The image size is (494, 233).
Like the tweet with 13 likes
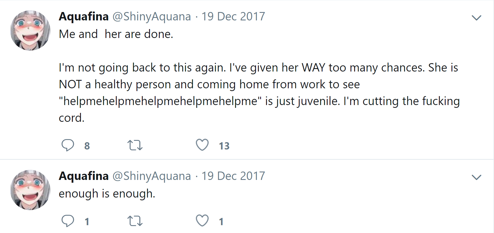coord(202,145)
